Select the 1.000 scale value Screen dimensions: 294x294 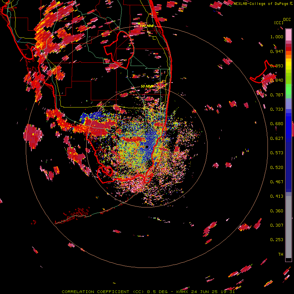coord(277,37)
